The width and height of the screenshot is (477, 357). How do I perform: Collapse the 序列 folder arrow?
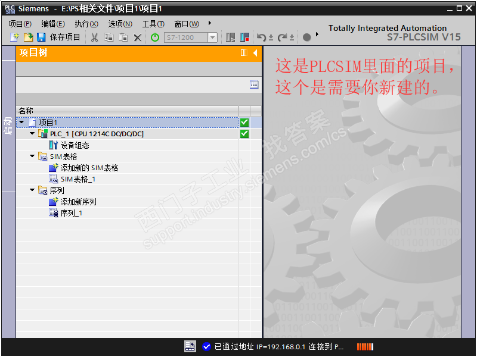pyautogui.click(x=32, y=190)
